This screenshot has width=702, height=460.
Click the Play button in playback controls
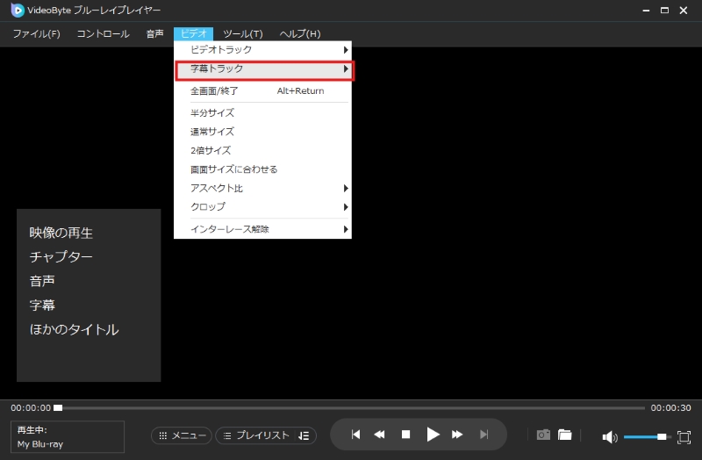point(432,435)
